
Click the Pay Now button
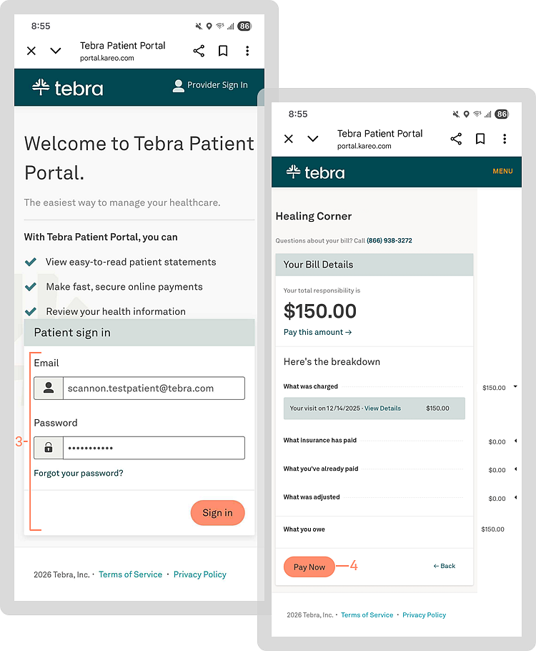click(309, 567)
